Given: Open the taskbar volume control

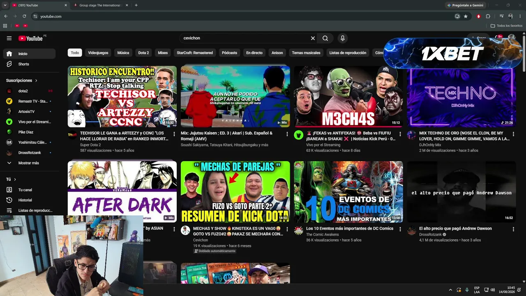Looking at the screenshot, I should tap(493, 290).
